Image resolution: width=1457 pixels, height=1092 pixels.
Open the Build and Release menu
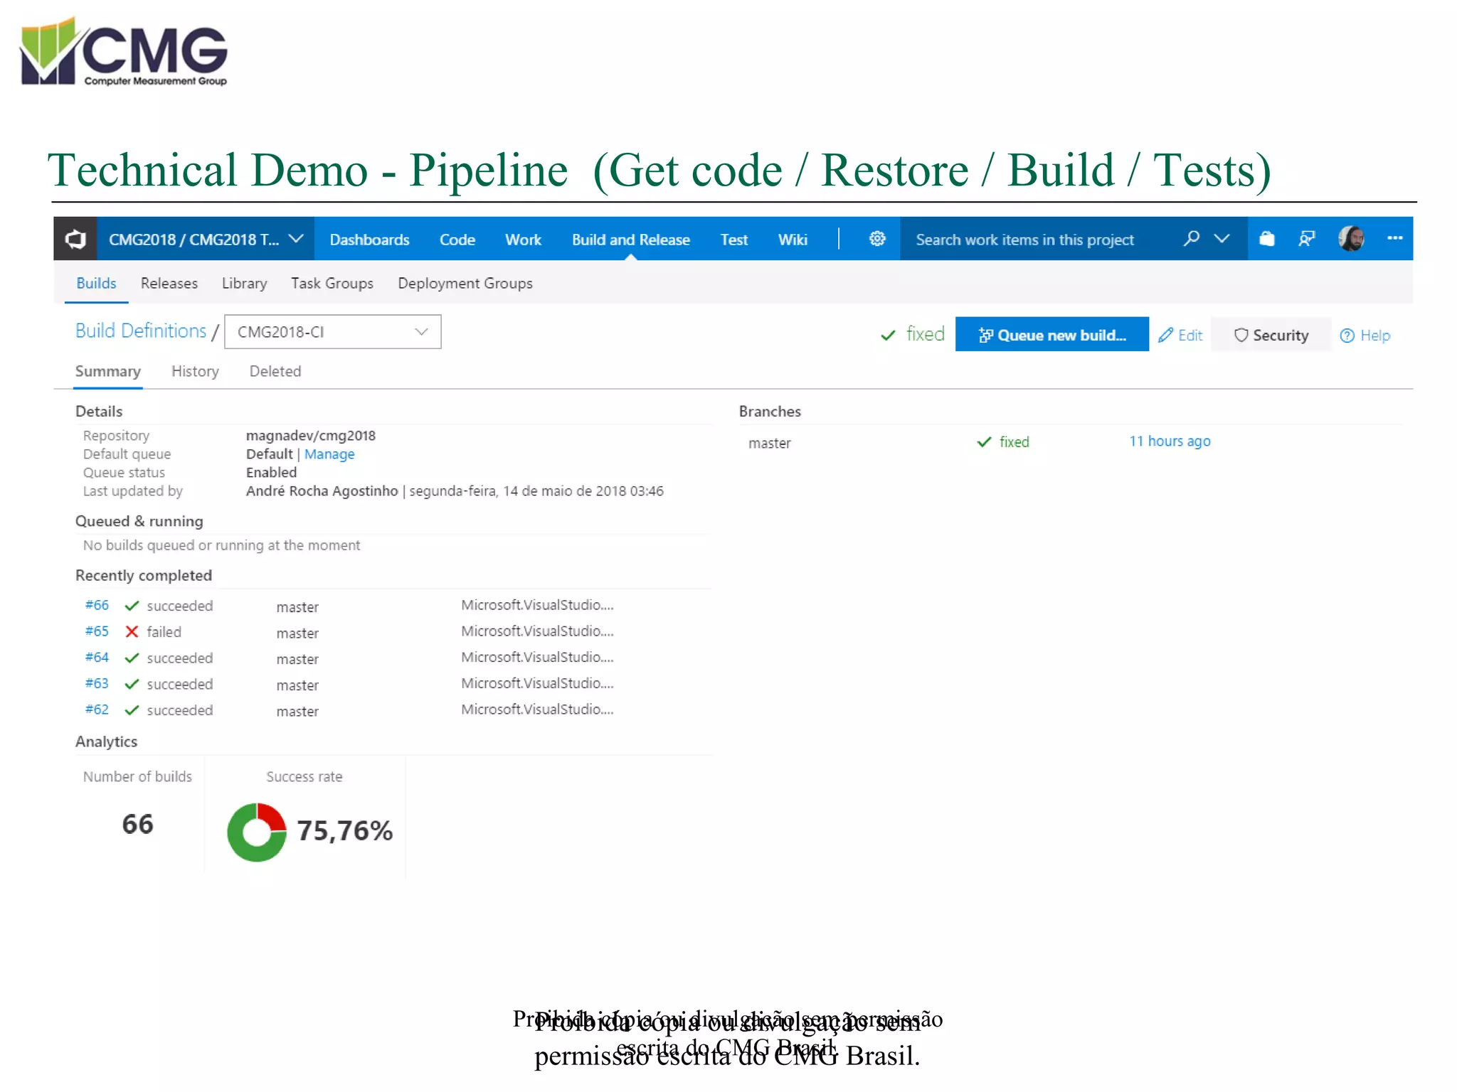point(630,240)
